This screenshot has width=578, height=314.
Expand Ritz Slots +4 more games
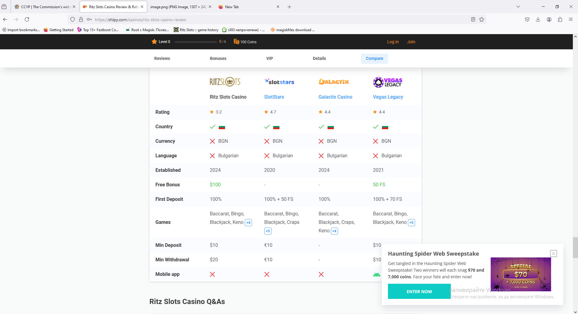tap(248, 223)
